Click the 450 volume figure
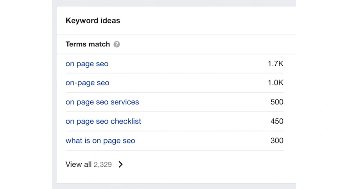348x189 pixels. pos(277,121)
